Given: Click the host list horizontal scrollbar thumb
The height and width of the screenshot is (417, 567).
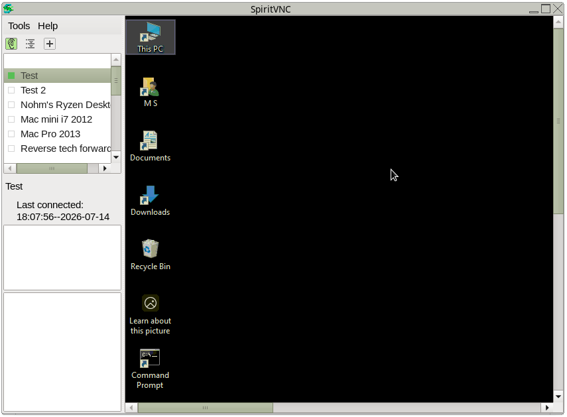Looking at the screenshot, I should tap(52, 168).
